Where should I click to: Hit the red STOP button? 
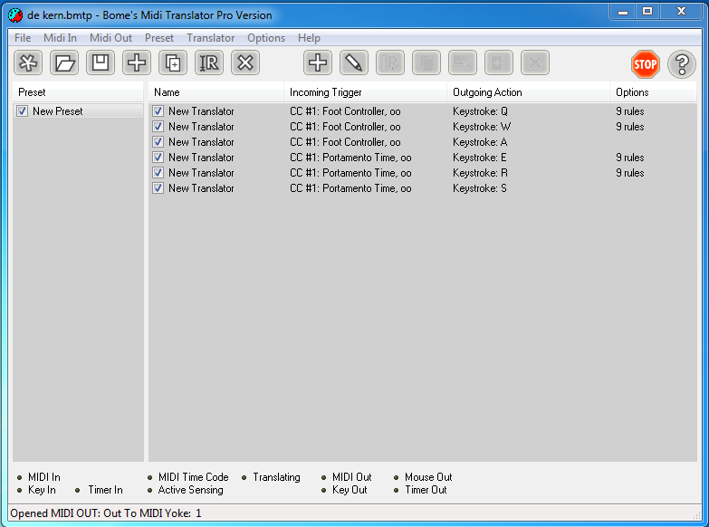645,64
